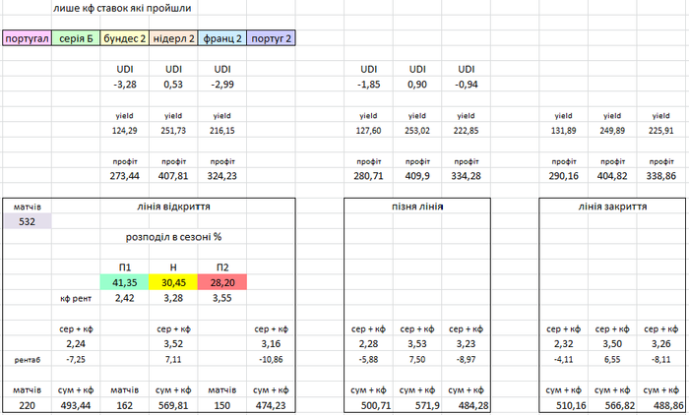The height and width of the screenshot is (415, 689).
Task: Select the yield value 216,15
Action: [222, 131]
